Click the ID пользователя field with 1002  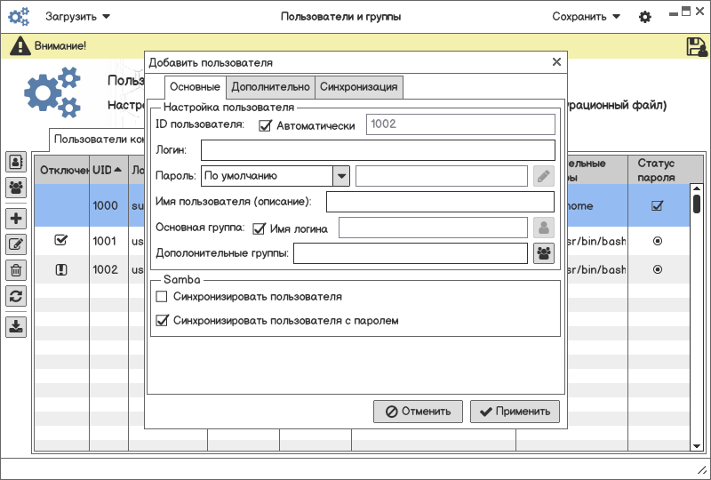(460, 124)
